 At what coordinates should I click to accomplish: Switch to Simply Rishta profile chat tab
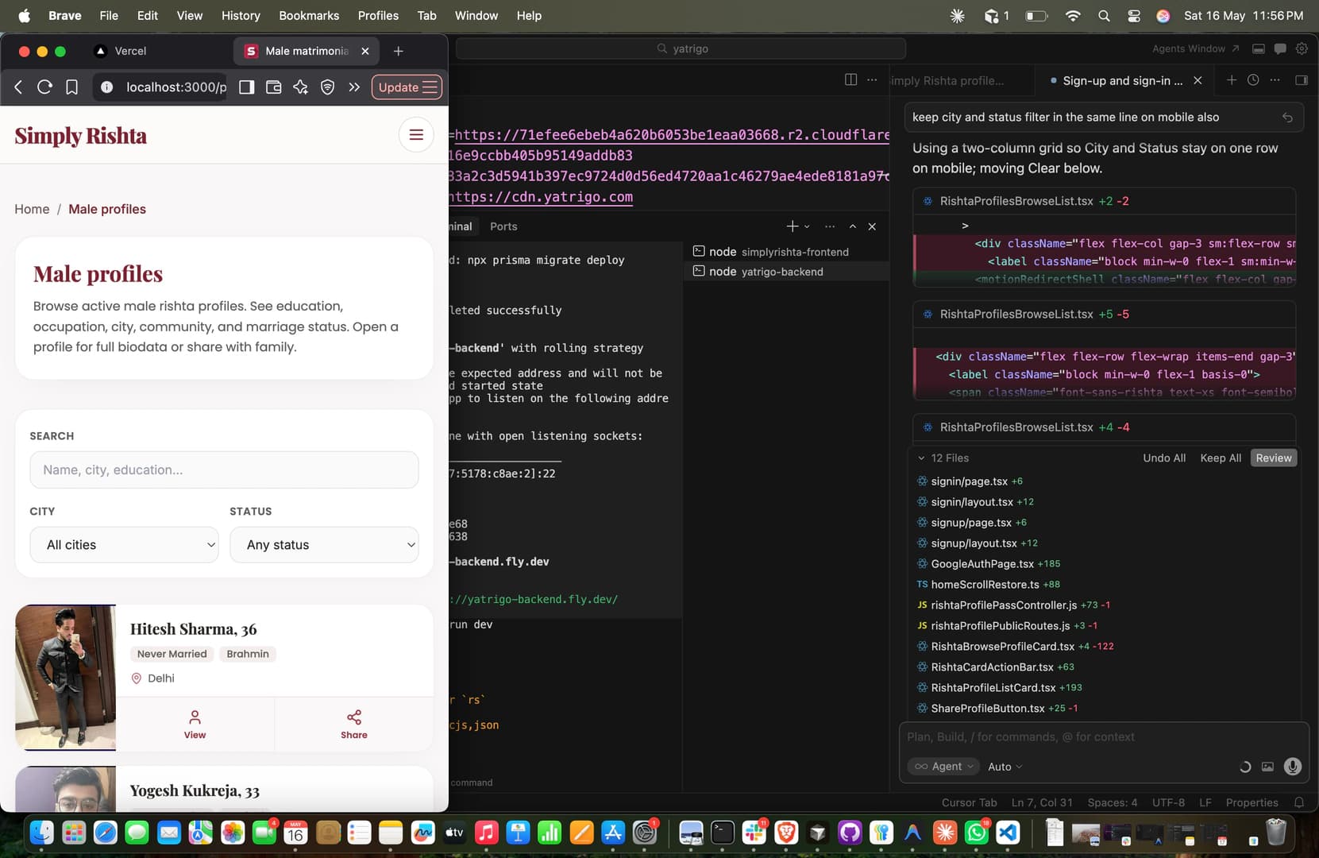[x=947, y=80]
